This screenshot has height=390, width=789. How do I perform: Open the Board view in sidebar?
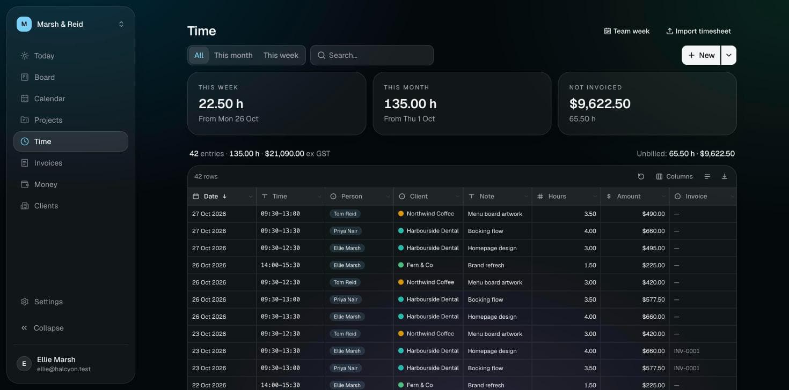point(71,77)
